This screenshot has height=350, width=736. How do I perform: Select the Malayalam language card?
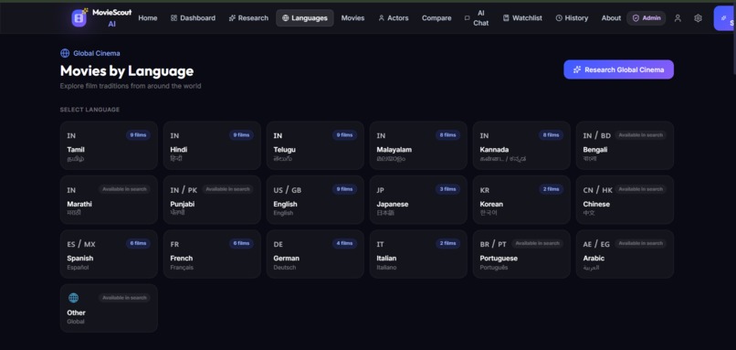[x=418, y=145]
